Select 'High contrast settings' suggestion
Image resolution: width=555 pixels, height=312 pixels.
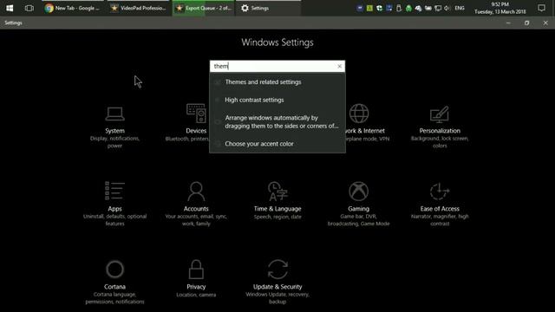point(277,101)
